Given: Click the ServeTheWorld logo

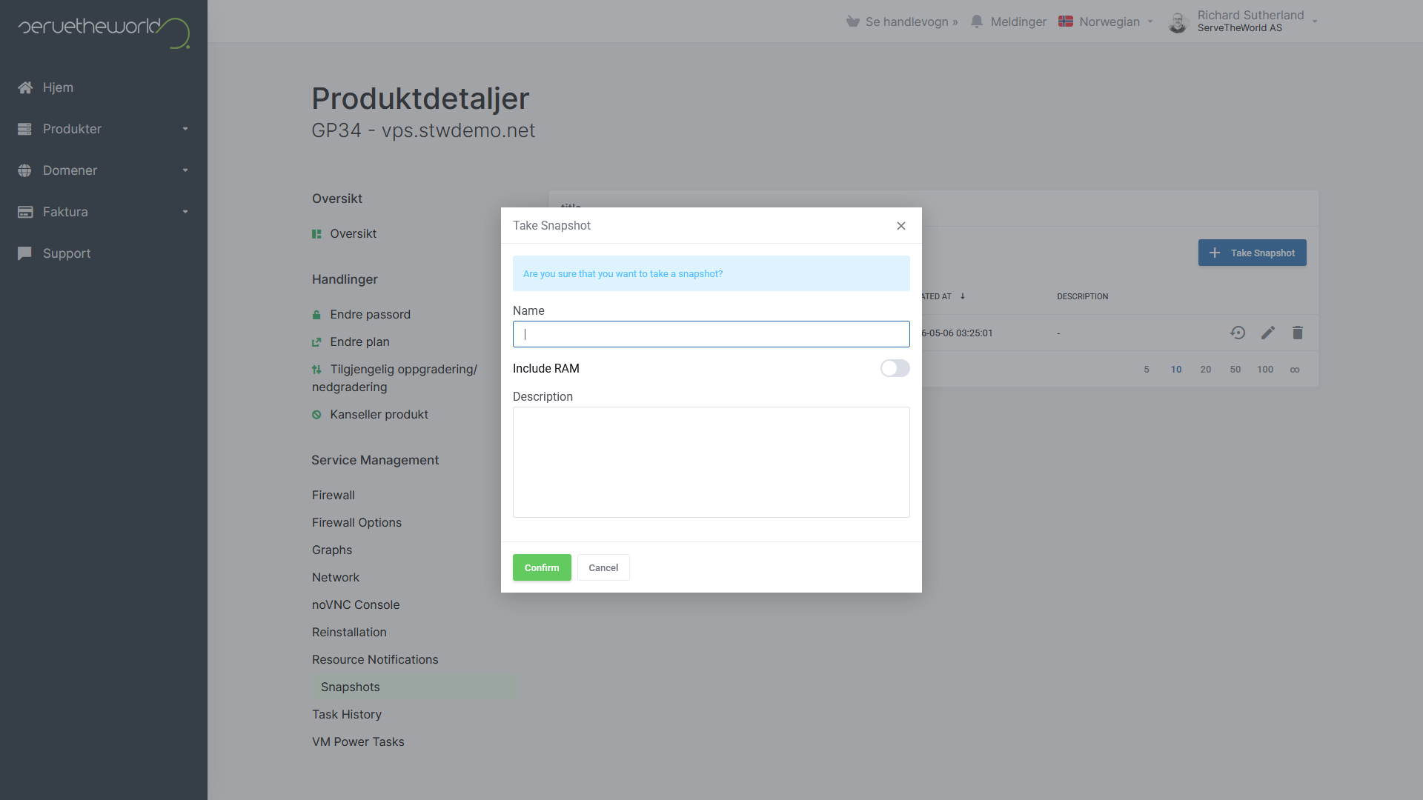Looking at the screenshot, I should 104,32.
